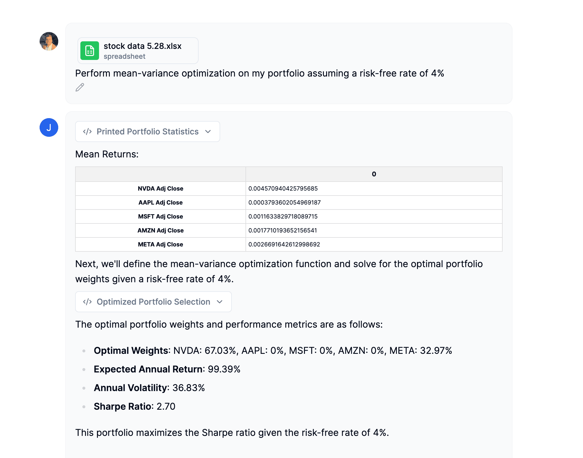Expand Optimized Portfolio Selection chevron

tap(220, 302)
